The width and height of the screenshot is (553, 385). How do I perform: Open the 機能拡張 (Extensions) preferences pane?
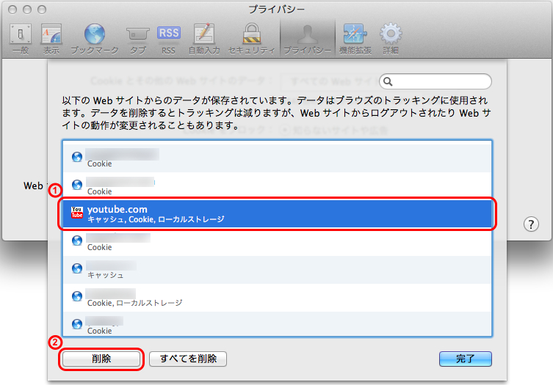coord(355,39)
